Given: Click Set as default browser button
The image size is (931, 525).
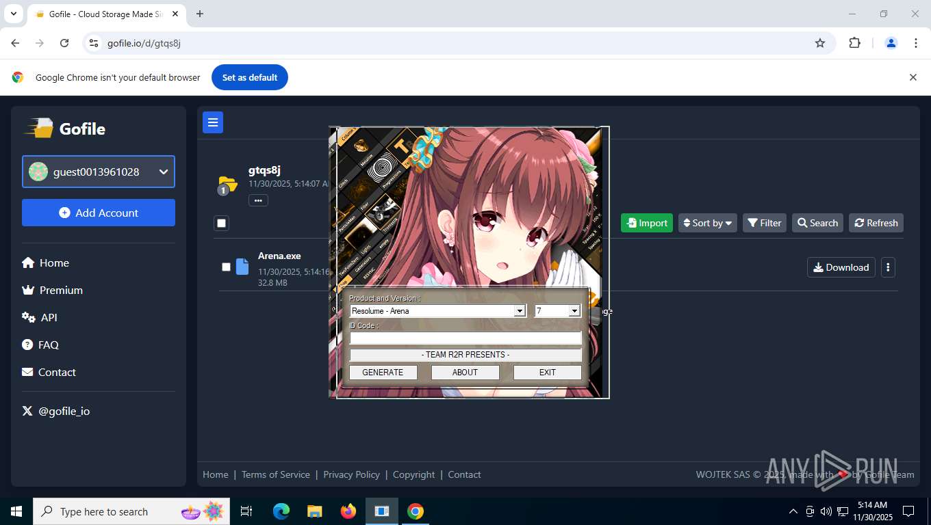Looking at the screenshot, I should pyautogui.click(x=250, y=77).
